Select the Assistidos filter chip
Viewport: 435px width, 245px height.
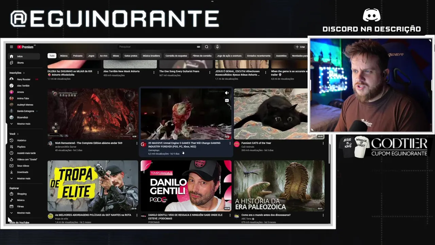[x=281, y=56]
